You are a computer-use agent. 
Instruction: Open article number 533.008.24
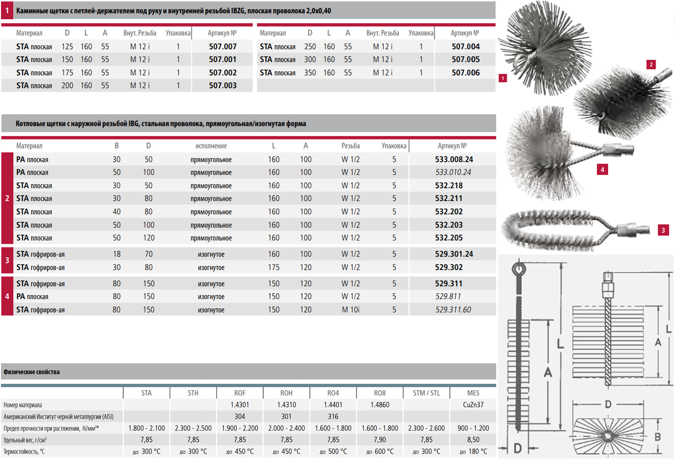click(453, 159)
